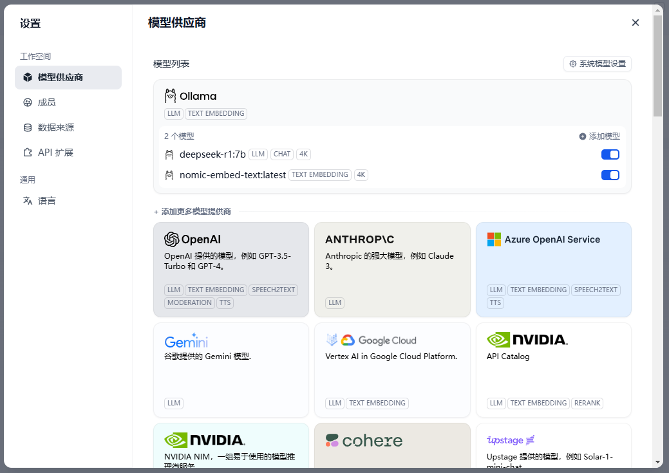Click the 成员 members icon
The image size is (669, 473).
pyautogui.click(x=28, y=102)
